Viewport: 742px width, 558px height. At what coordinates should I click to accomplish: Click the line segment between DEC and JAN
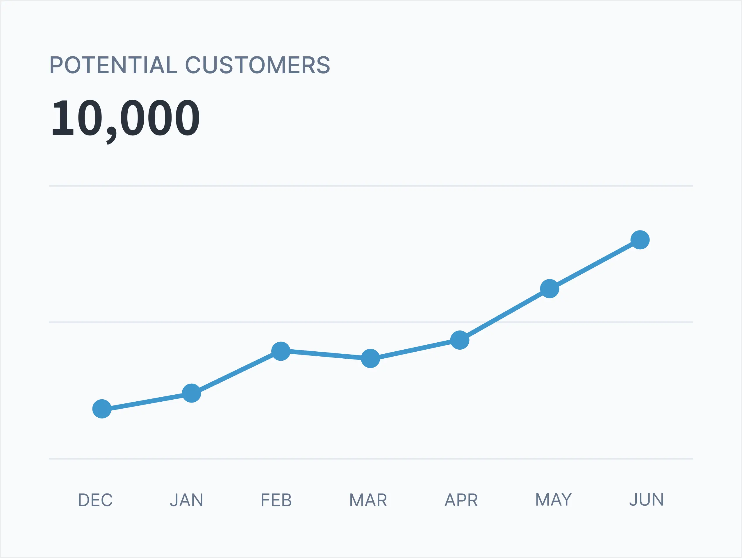pyautogui.click(x=147, y=401)
